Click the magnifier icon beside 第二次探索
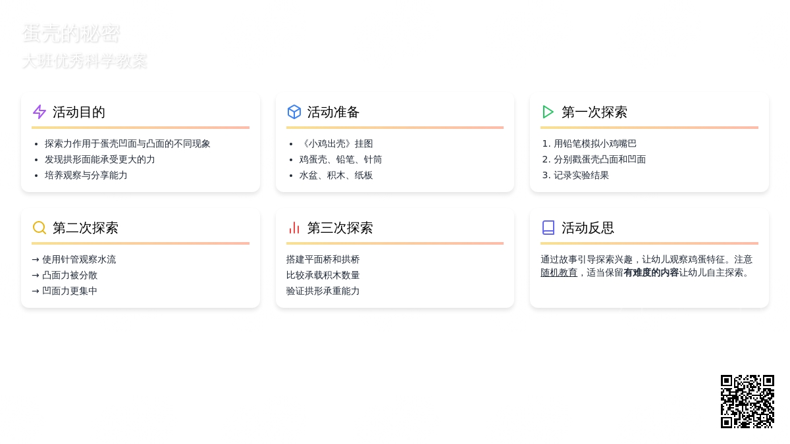The width and height of the screenshot is (790, 444). coord(39,228)
